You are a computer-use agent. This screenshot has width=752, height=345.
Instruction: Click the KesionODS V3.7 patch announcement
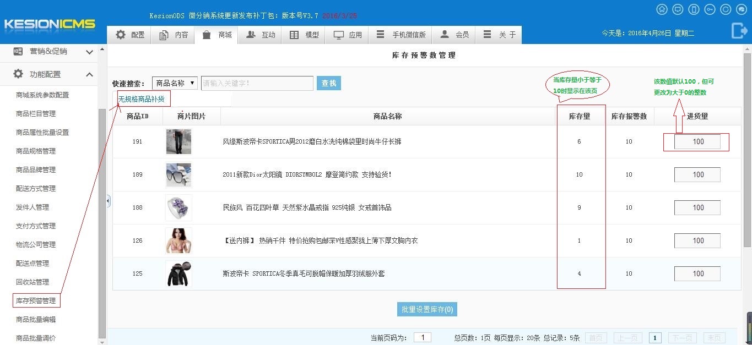(254, 16)
